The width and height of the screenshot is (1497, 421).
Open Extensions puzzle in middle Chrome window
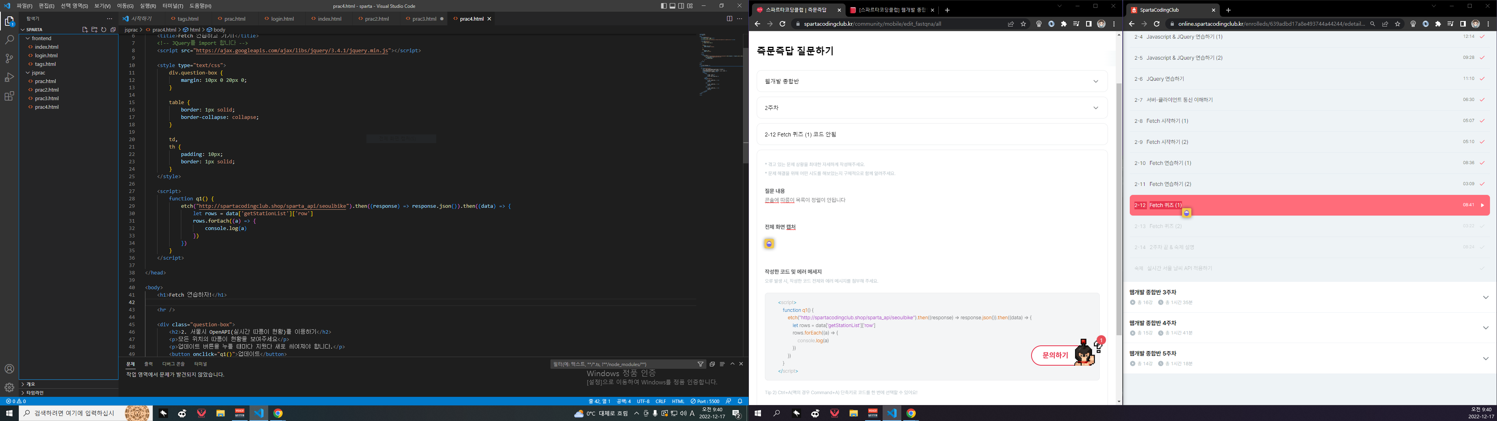point(1064,24)
